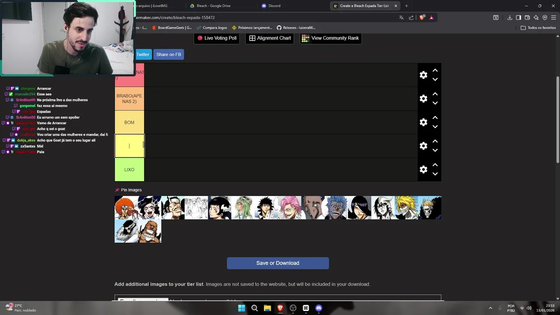
Task: Select the laughing black-haired character with white crown
Action: tap(149, 208)
